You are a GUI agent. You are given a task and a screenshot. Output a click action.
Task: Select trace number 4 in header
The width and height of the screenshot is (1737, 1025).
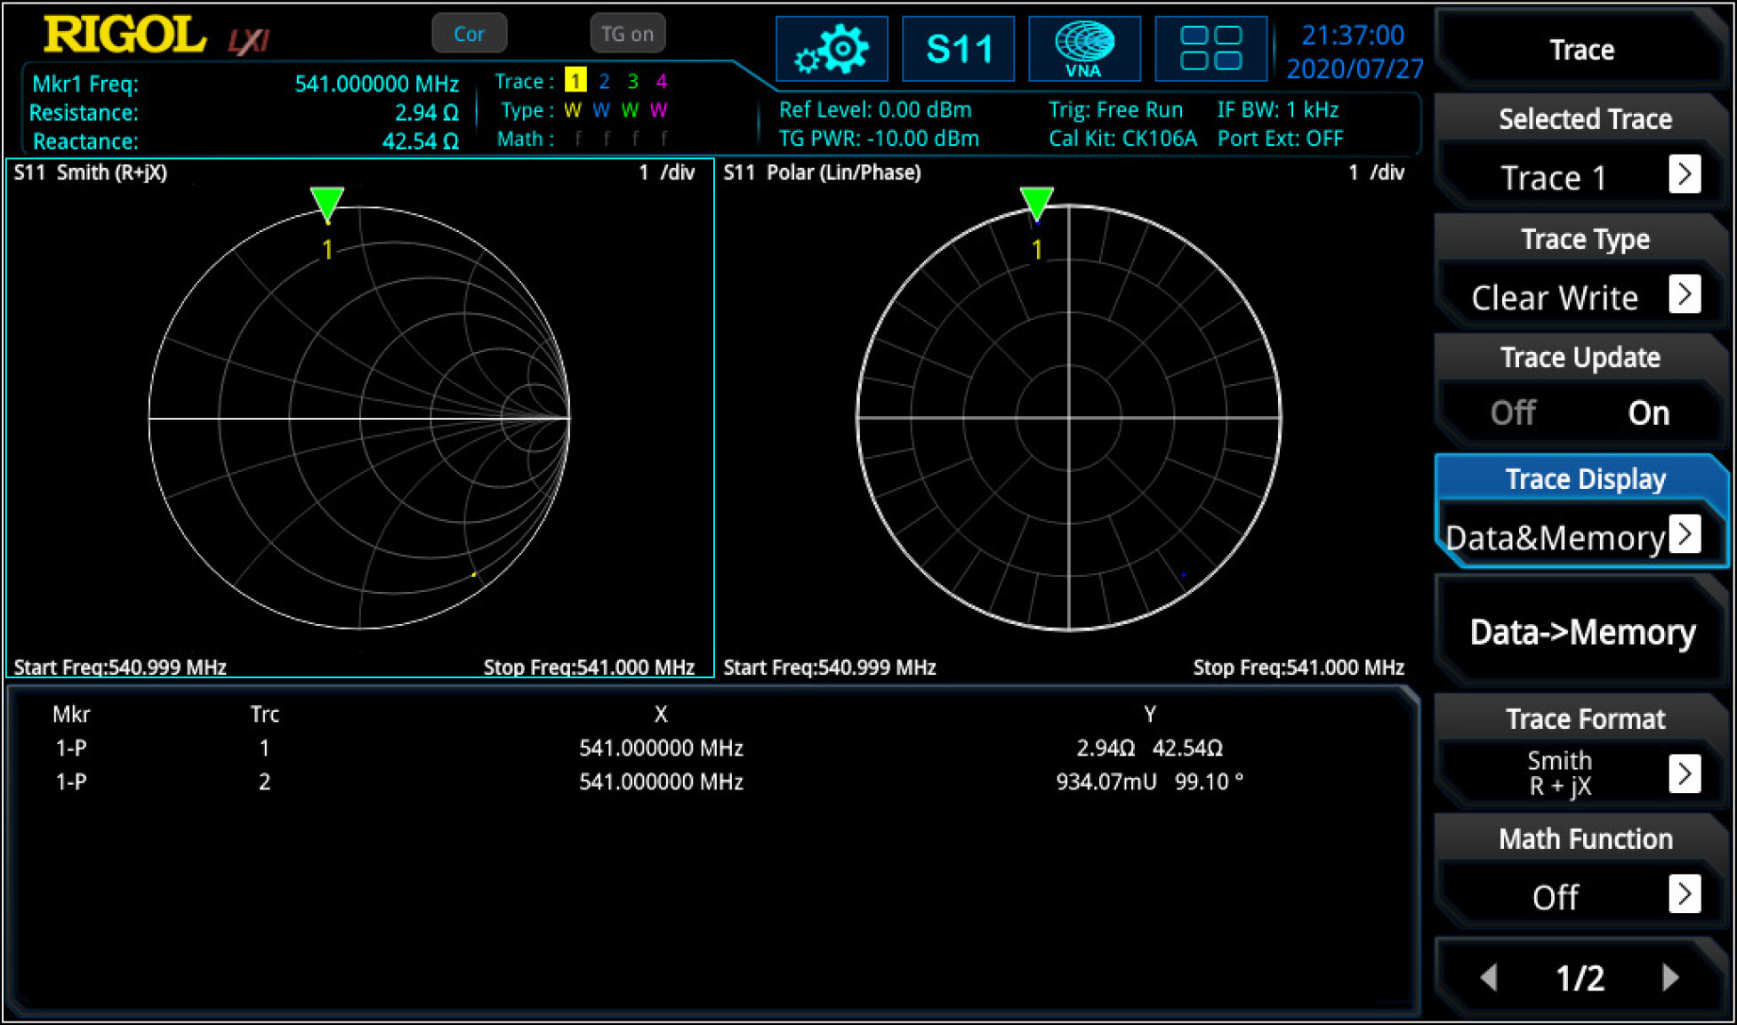[x=661, y=81]
